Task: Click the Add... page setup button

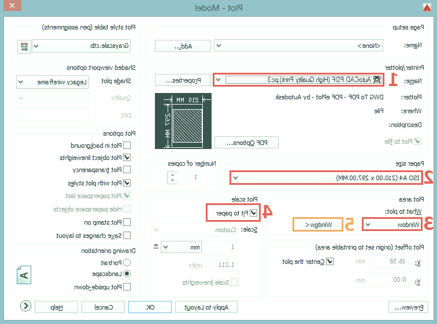Action: 183,46
